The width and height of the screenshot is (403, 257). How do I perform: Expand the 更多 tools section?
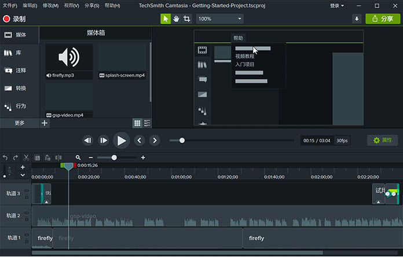(20, 123)
